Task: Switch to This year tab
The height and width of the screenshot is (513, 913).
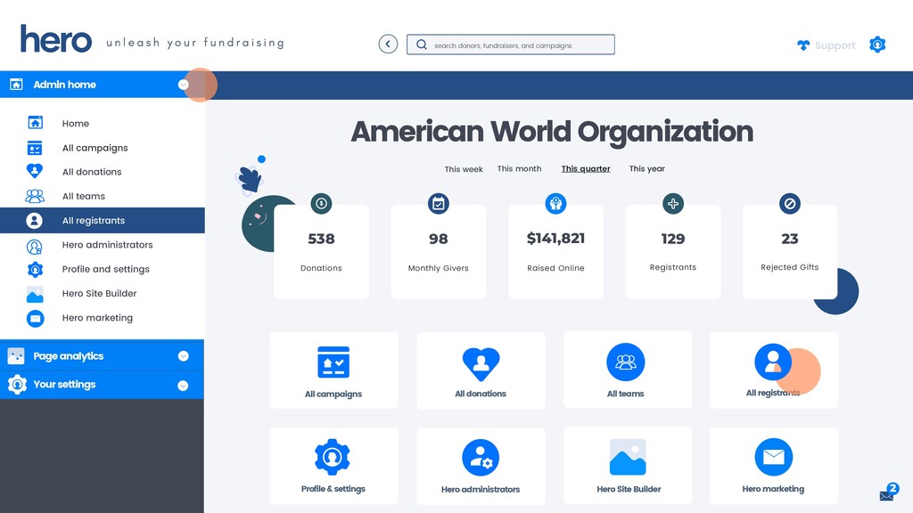Action: (x=647, y=168)
